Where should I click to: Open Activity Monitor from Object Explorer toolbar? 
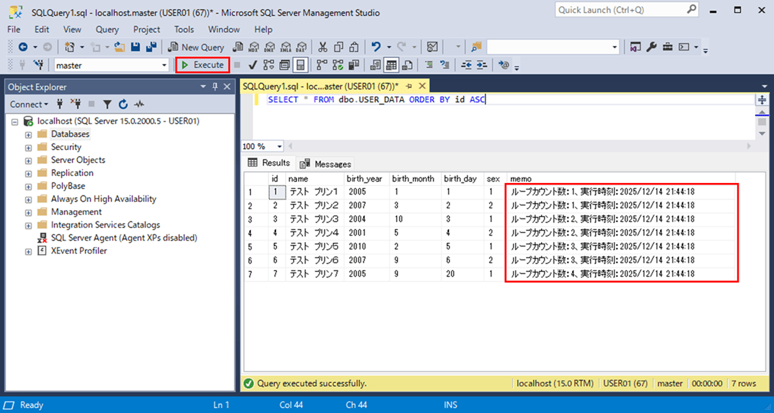coord(139,105)
